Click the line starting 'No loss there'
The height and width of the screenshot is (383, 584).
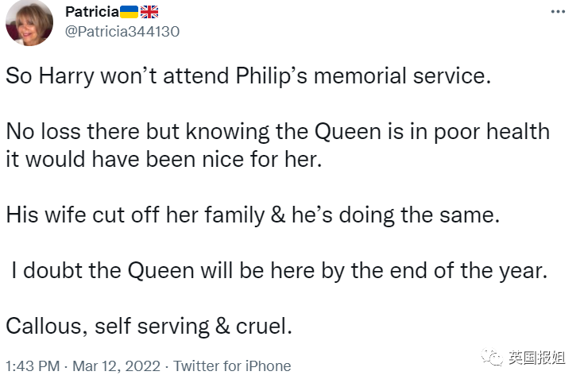tap(277, 132)
